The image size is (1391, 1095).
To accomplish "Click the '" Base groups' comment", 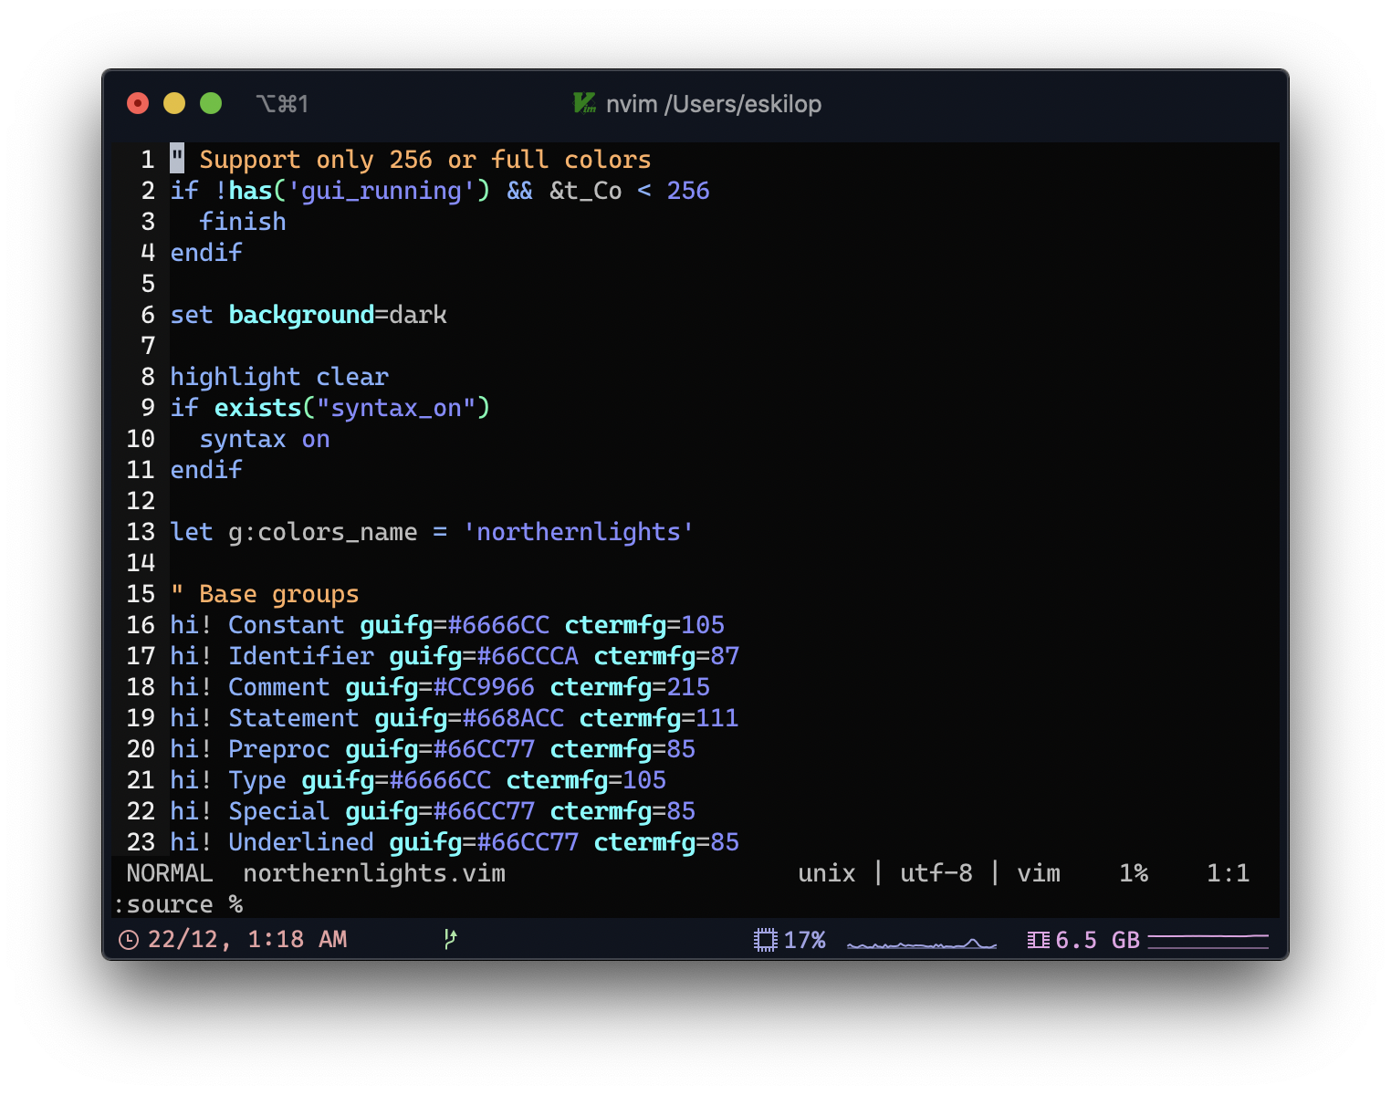I will (x=265, y=594).
